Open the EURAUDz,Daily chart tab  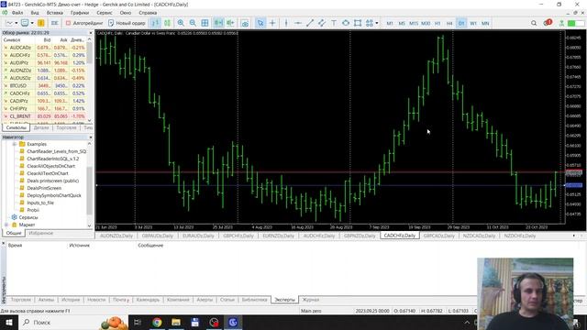click(198, 236)
